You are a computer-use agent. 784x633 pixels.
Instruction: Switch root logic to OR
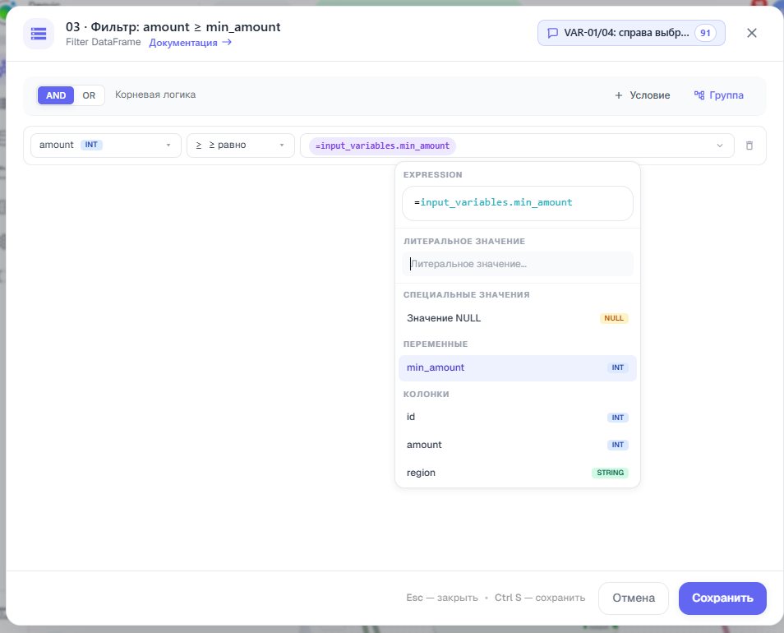[x=89, y=95]
